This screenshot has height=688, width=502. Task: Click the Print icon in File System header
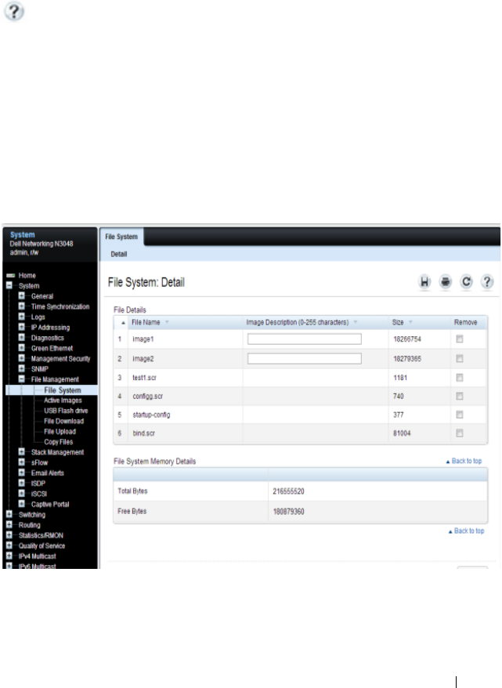446,281
